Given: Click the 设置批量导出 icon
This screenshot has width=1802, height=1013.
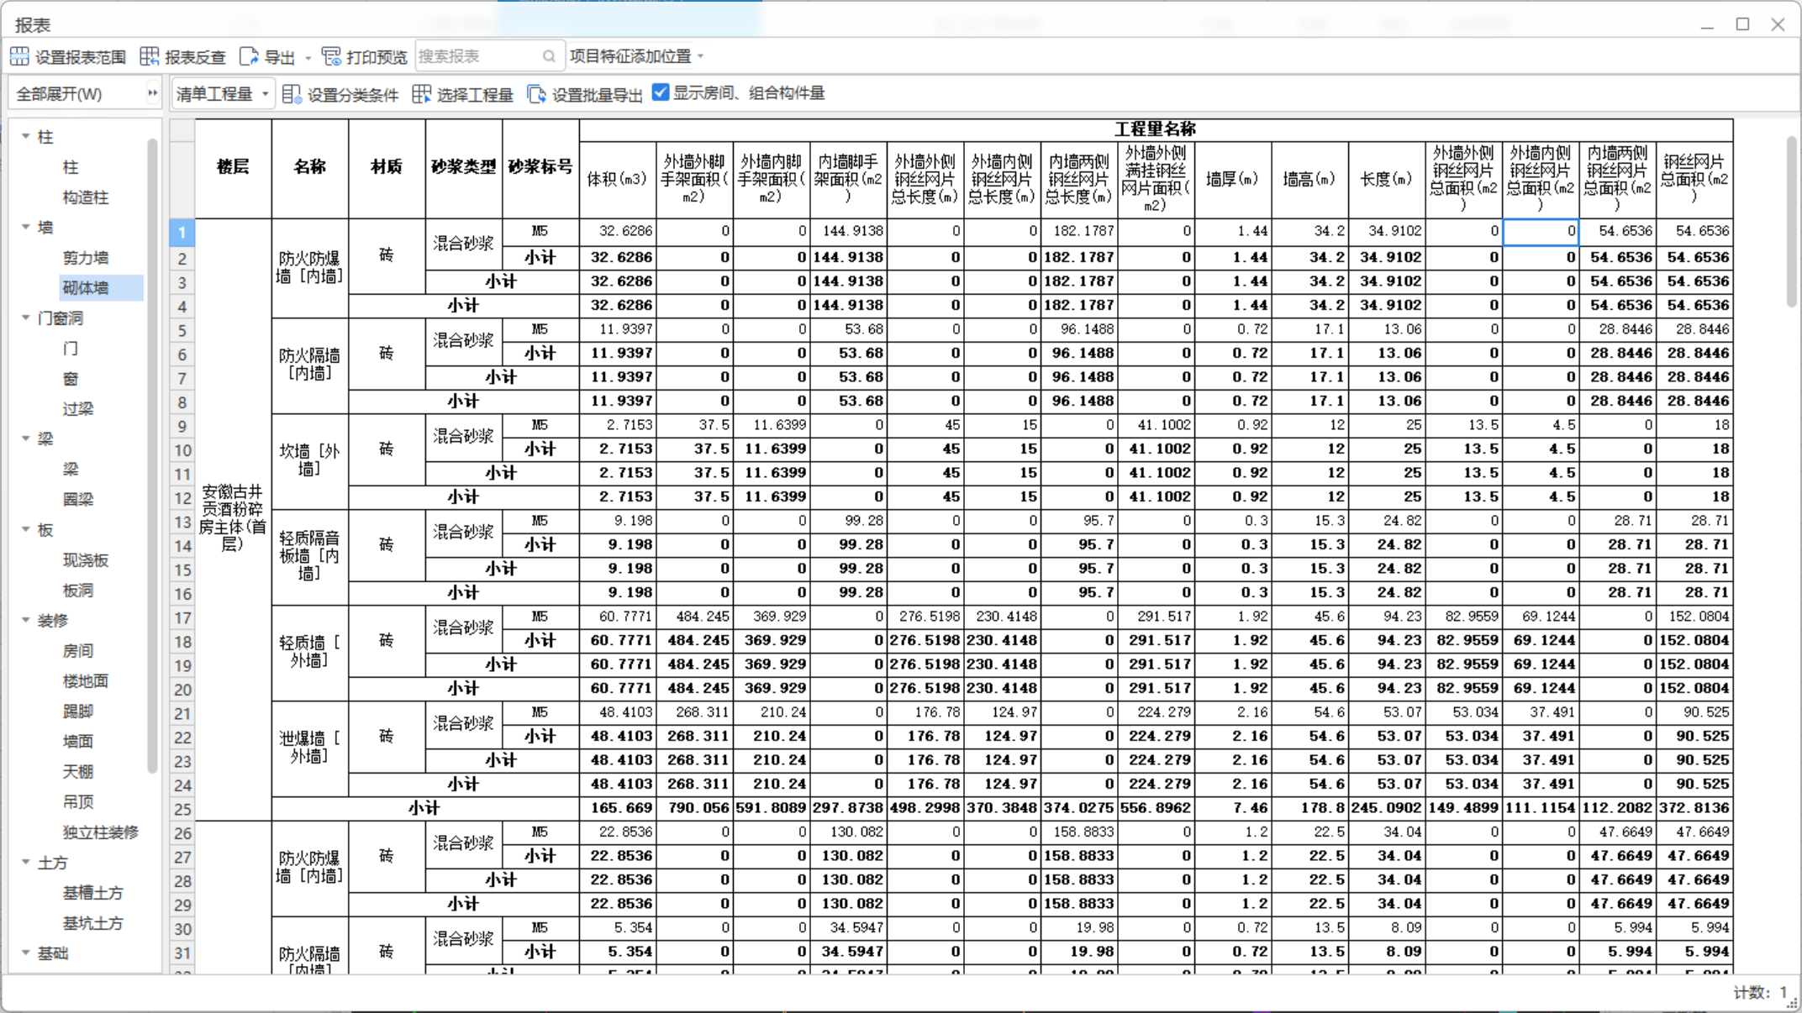Looking at the screenshot, I should 536,94.
